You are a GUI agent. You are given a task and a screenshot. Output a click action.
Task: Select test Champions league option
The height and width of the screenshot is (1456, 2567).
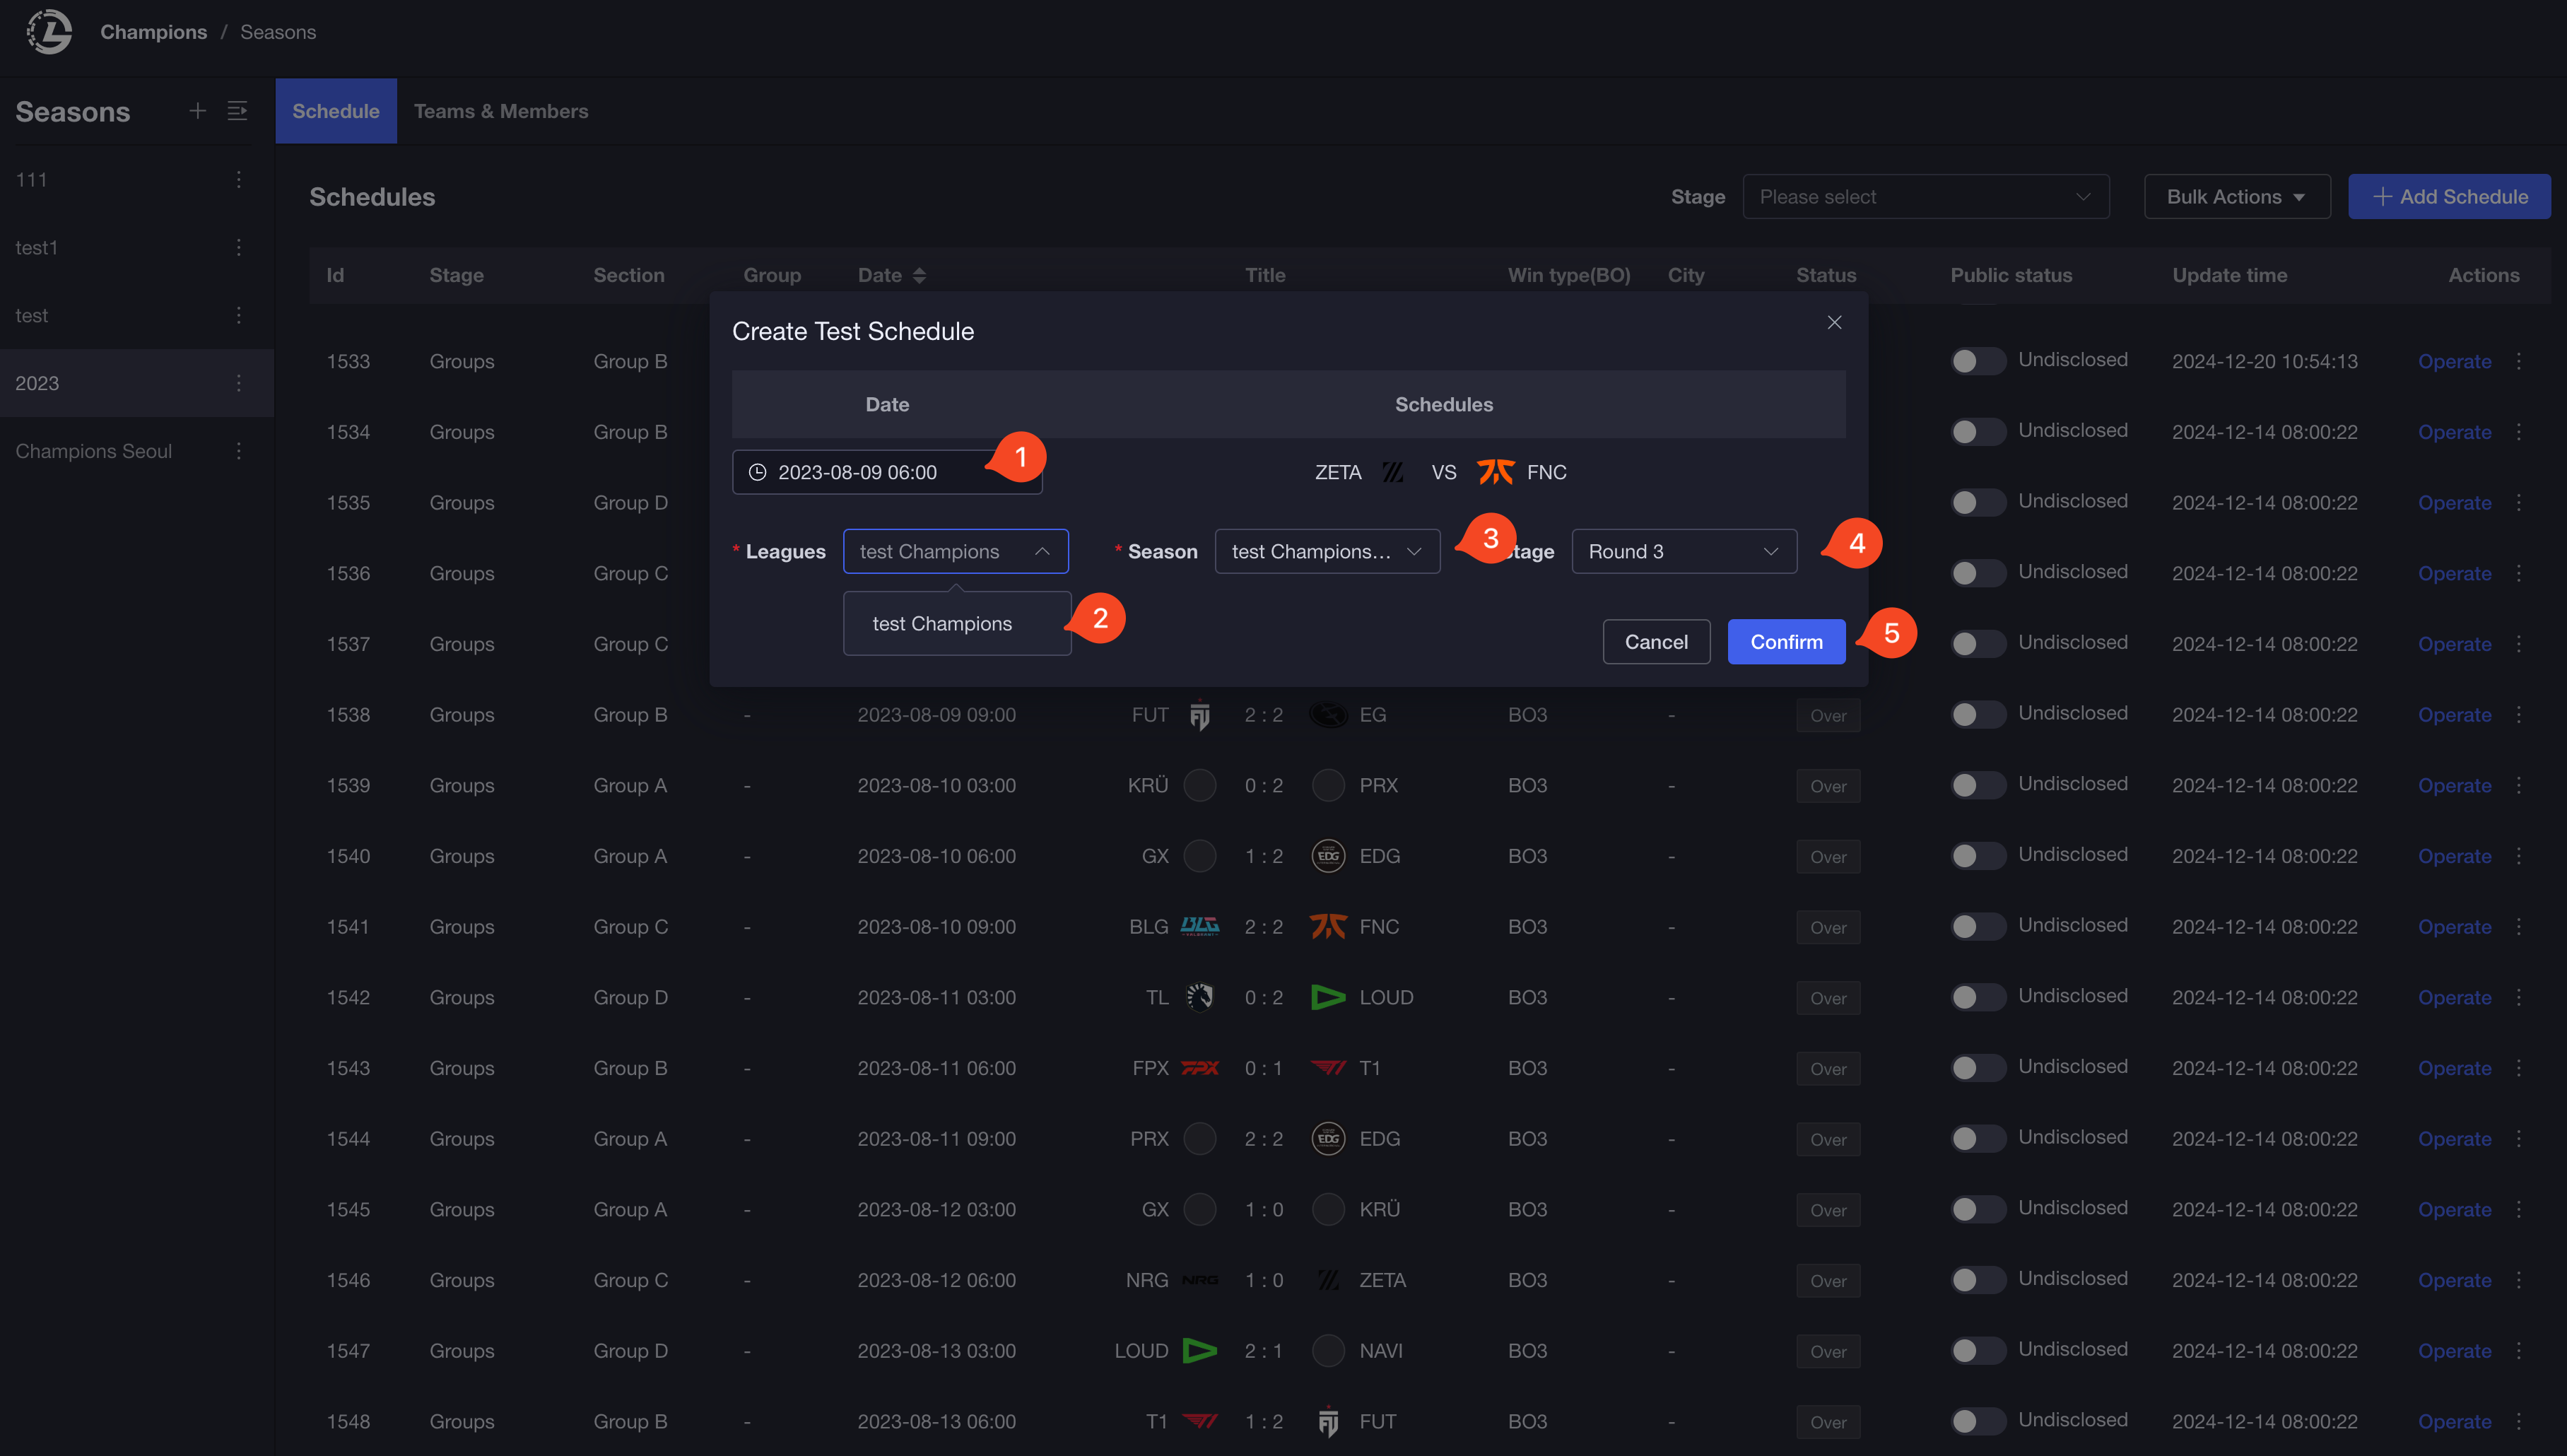point(942,624)
